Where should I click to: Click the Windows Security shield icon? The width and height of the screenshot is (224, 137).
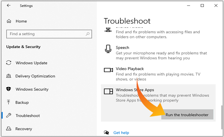(x=9, y=90)
